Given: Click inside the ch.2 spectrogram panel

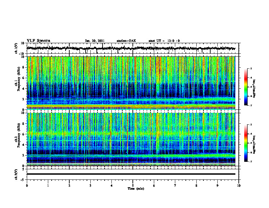Looking at the screenshot, I should pyautogui.click(x=131, y=139).
